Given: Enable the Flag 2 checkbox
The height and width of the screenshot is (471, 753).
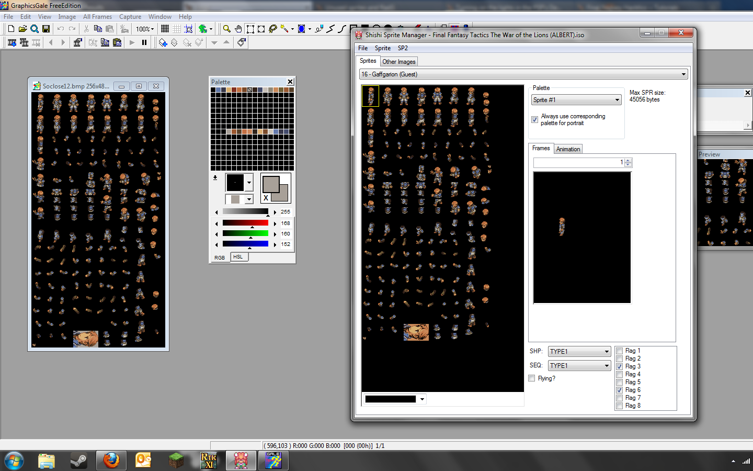Looking at the screenshot, I should (620, 359).
